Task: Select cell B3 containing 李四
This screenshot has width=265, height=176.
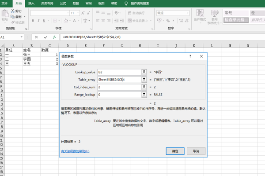Action: click(31, 59)
